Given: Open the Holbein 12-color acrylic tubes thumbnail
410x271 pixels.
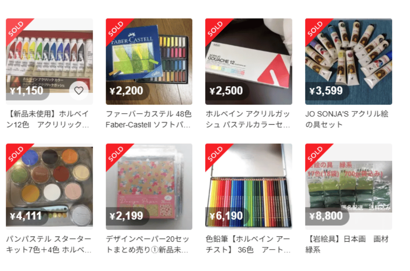Looking at the screenshot, I should (x=49, y=61).
